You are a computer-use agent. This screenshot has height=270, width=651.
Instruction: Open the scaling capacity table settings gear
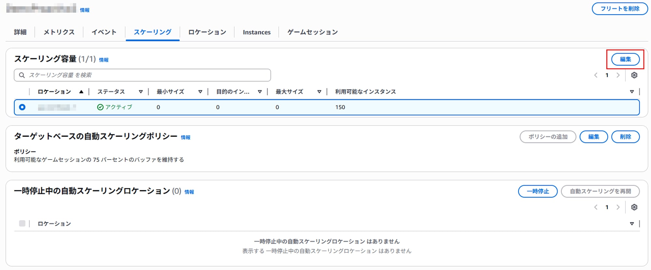coord(634,75)
